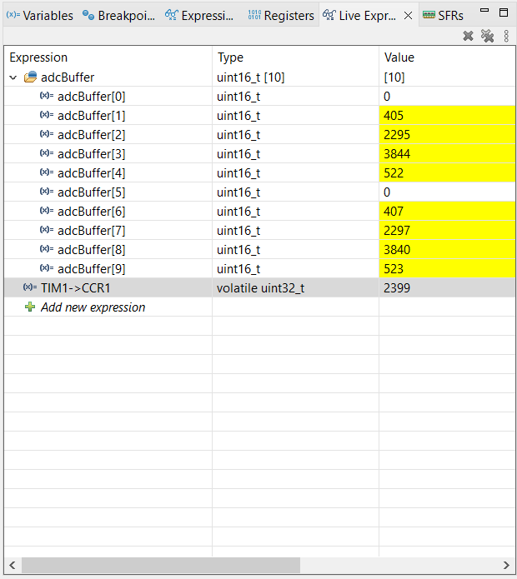517x579 pixels.
Task: Switch to the Variables tab
Action: tap(40, 16)
